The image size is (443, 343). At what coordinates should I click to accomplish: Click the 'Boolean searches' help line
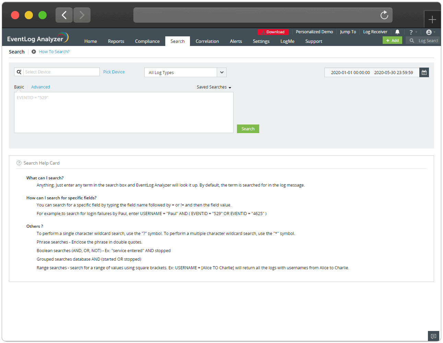(104, 251)
